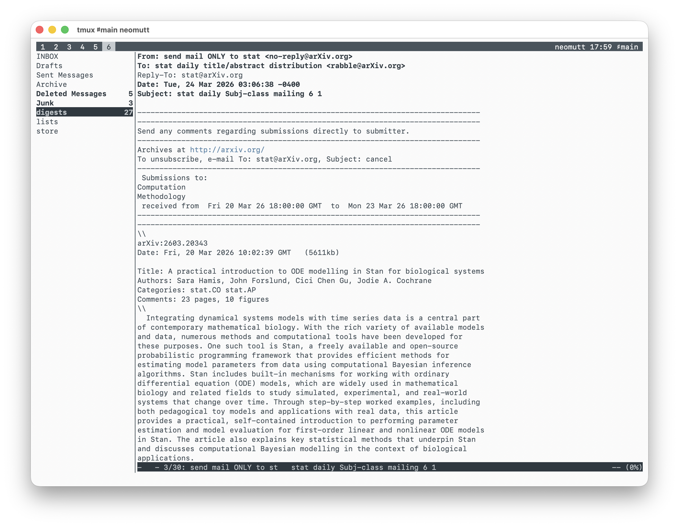
Task: Click the arXiv:2603.20343 identifier
Action: 172,243
